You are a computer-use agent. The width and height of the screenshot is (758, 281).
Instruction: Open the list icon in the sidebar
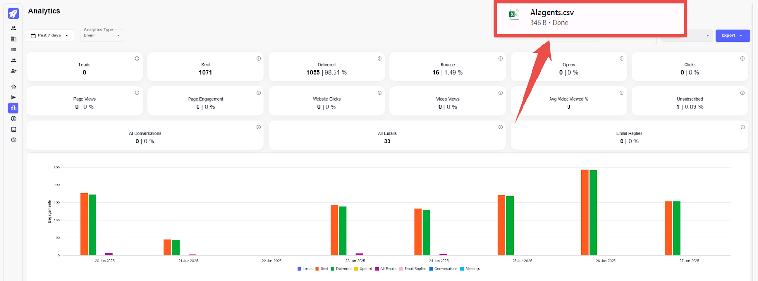coord(13,50)
